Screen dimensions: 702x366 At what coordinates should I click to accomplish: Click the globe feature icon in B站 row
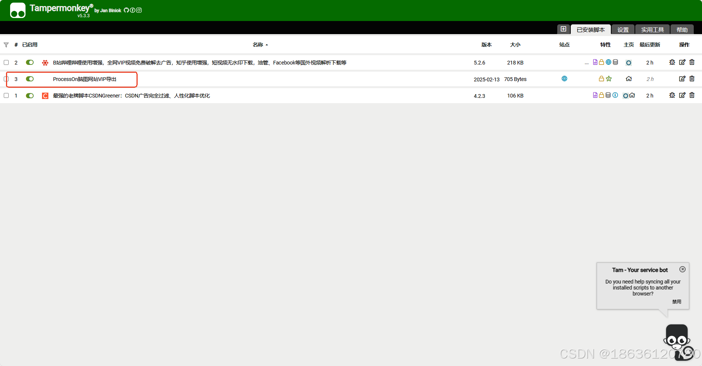pos(608,62)
